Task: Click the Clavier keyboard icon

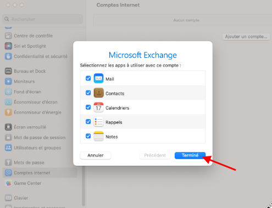Action: click(8, 198)
